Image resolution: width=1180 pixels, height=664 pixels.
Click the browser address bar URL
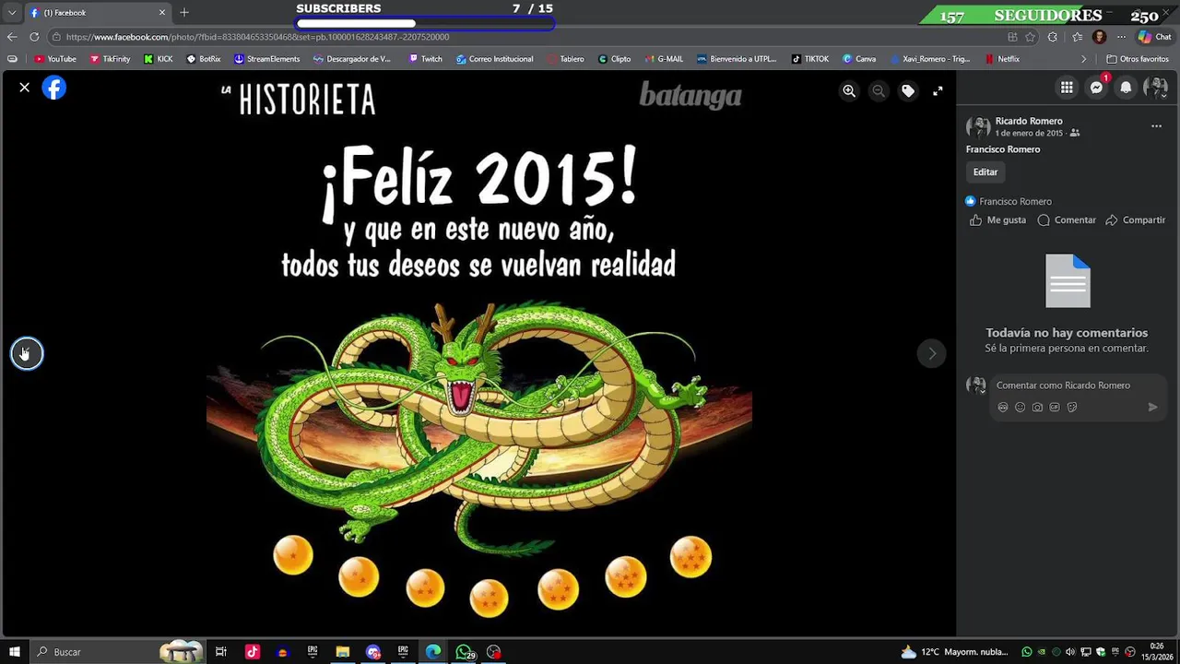pyautogui.click(x=258, y=37)
